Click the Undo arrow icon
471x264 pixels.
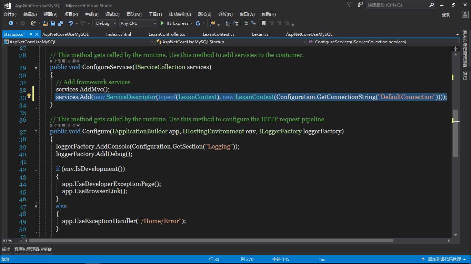[x=70, y=23]
